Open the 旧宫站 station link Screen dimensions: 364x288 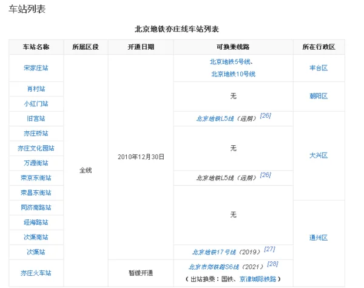[36, 118]
